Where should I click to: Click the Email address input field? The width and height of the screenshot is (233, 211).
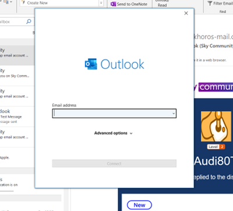(114, 113)
